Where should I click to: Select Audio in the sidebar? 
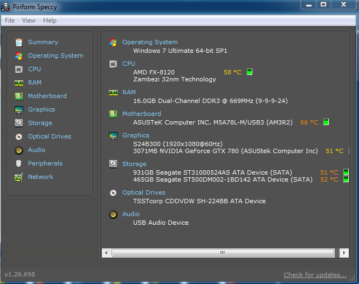(x=37, y=150)
